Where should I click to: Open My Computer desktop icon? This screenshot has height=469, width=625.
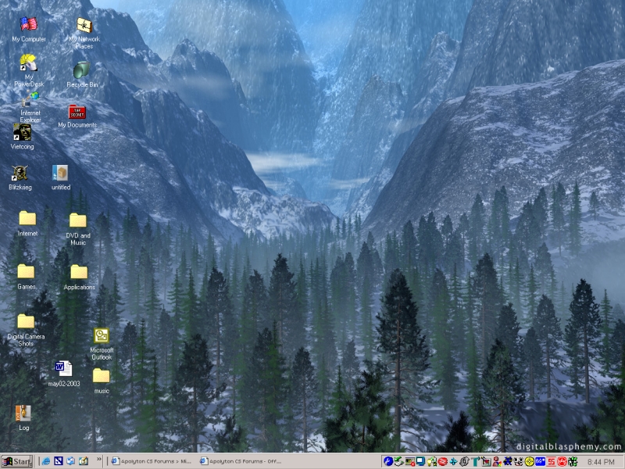29,26
